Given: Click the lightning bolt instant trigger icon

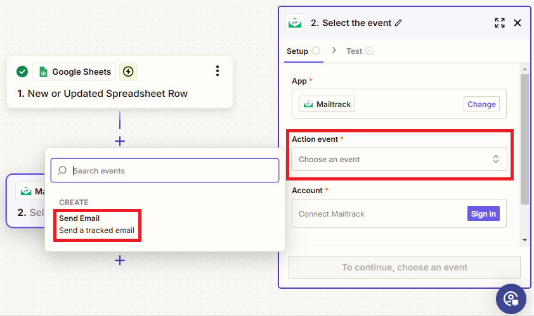Looking at the screenshot, I should click(128, 72).
